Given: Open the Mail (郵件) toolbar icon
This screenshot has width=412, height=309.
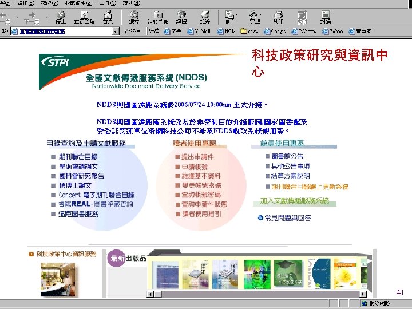Looking at the screenshot, I should 230,18.
